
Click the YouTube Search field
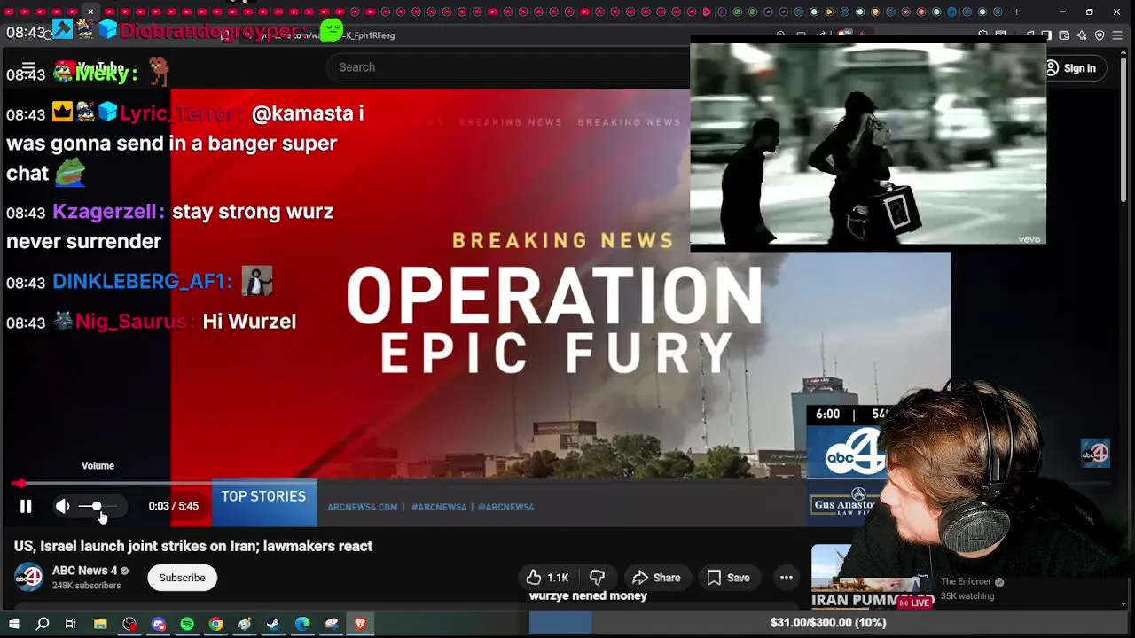[510, 67]
